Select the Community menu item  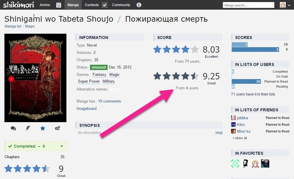pos(121,5)
